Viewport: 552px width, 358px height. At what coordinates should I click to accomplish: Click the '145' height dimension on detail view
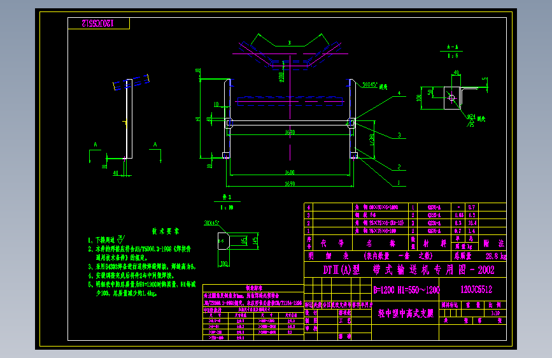pos(255,241)
